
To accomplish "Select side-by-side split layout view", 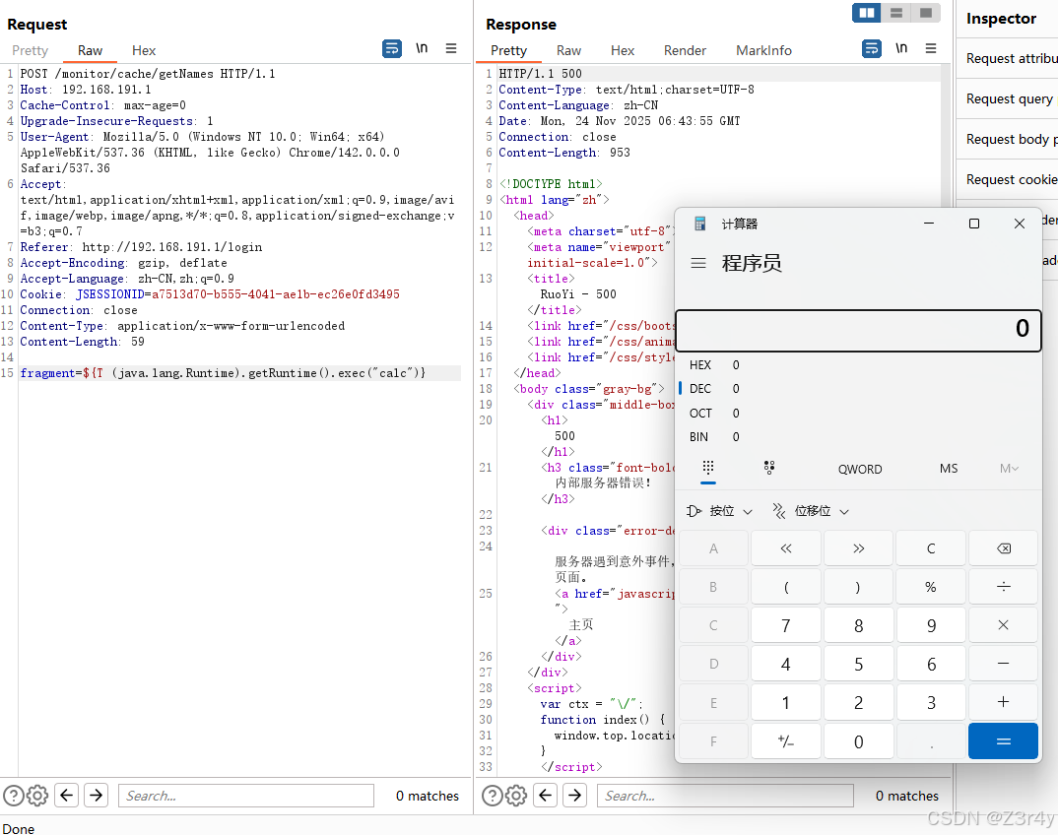I will pyautogui.click(x=866, y=13).
